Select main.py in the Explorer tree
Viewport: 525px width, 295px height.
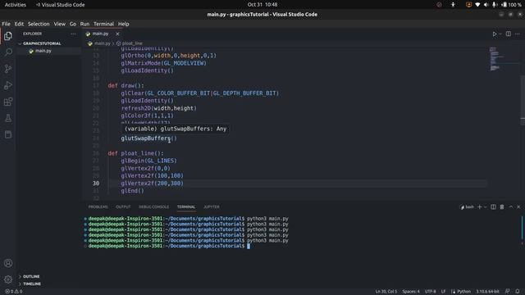coord(43,51)
